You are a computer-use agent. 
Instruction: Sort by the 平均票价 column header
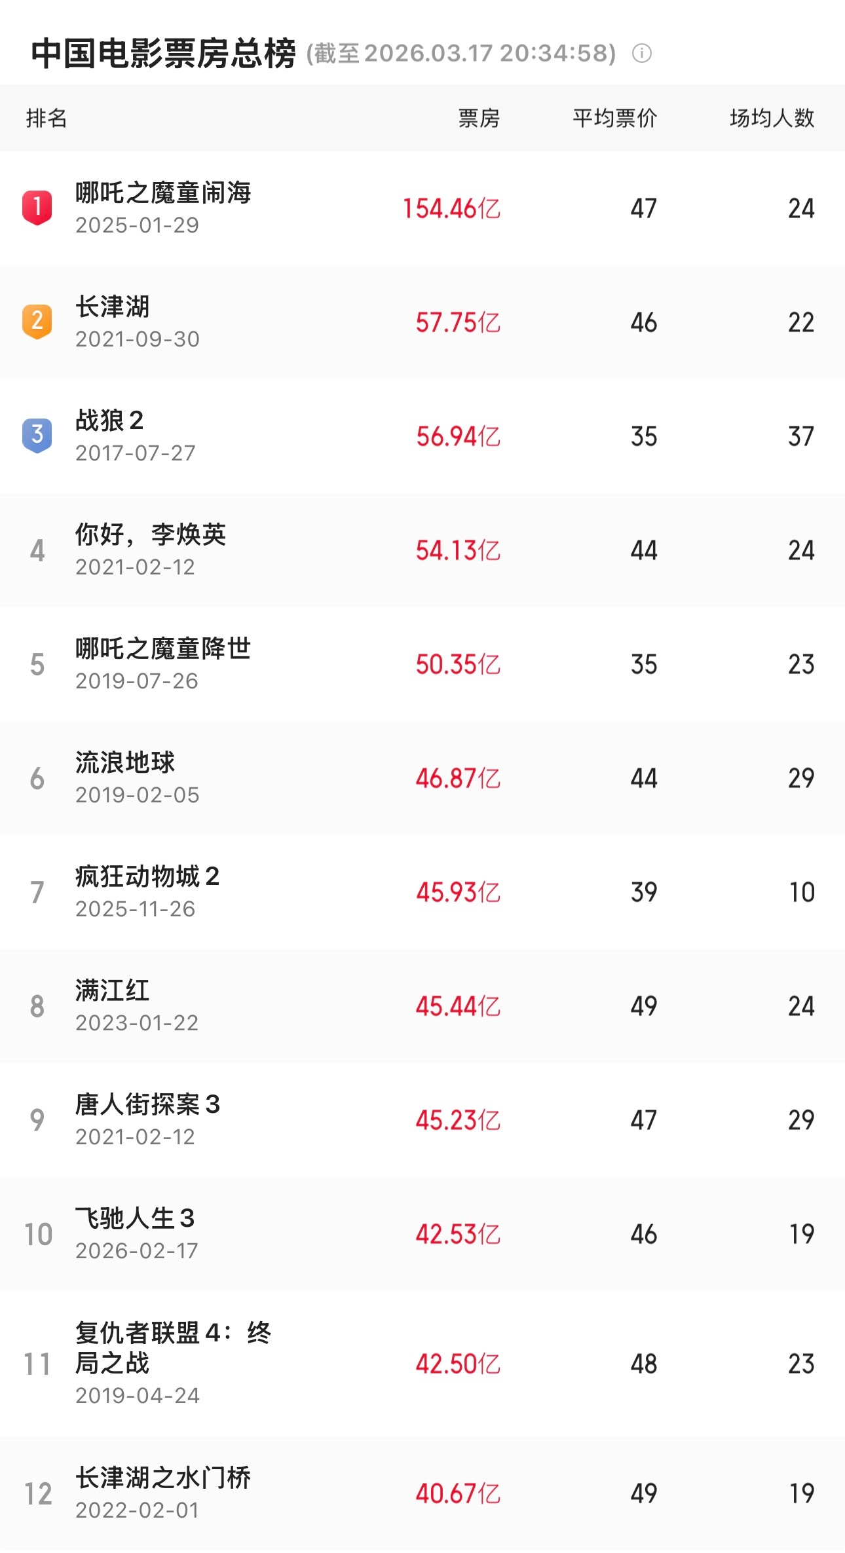(x=614, y=119)
